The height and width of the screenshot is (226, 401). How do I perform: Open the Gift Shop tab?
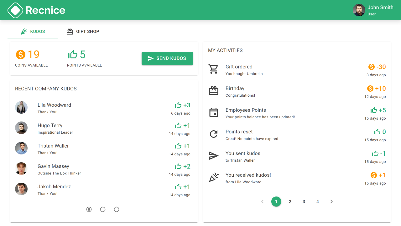click(83, 31)
